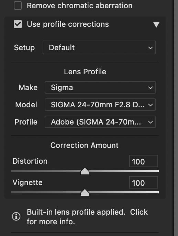Click the Remove chromatic aberration label text

click(80, 6)
